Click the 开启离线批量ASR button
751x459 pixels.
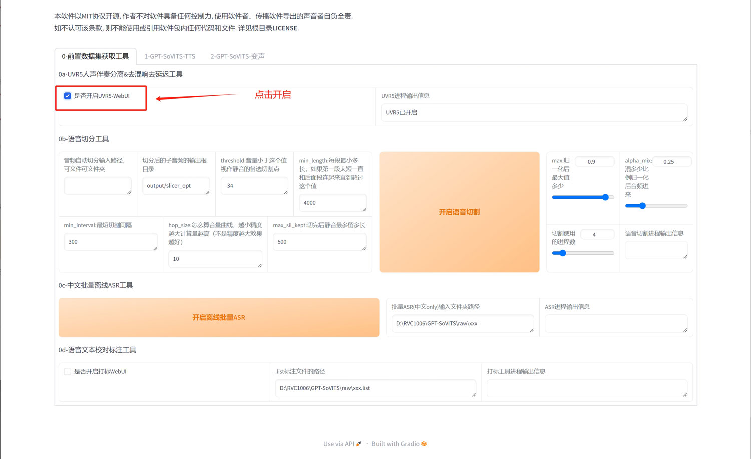[219, 317]
